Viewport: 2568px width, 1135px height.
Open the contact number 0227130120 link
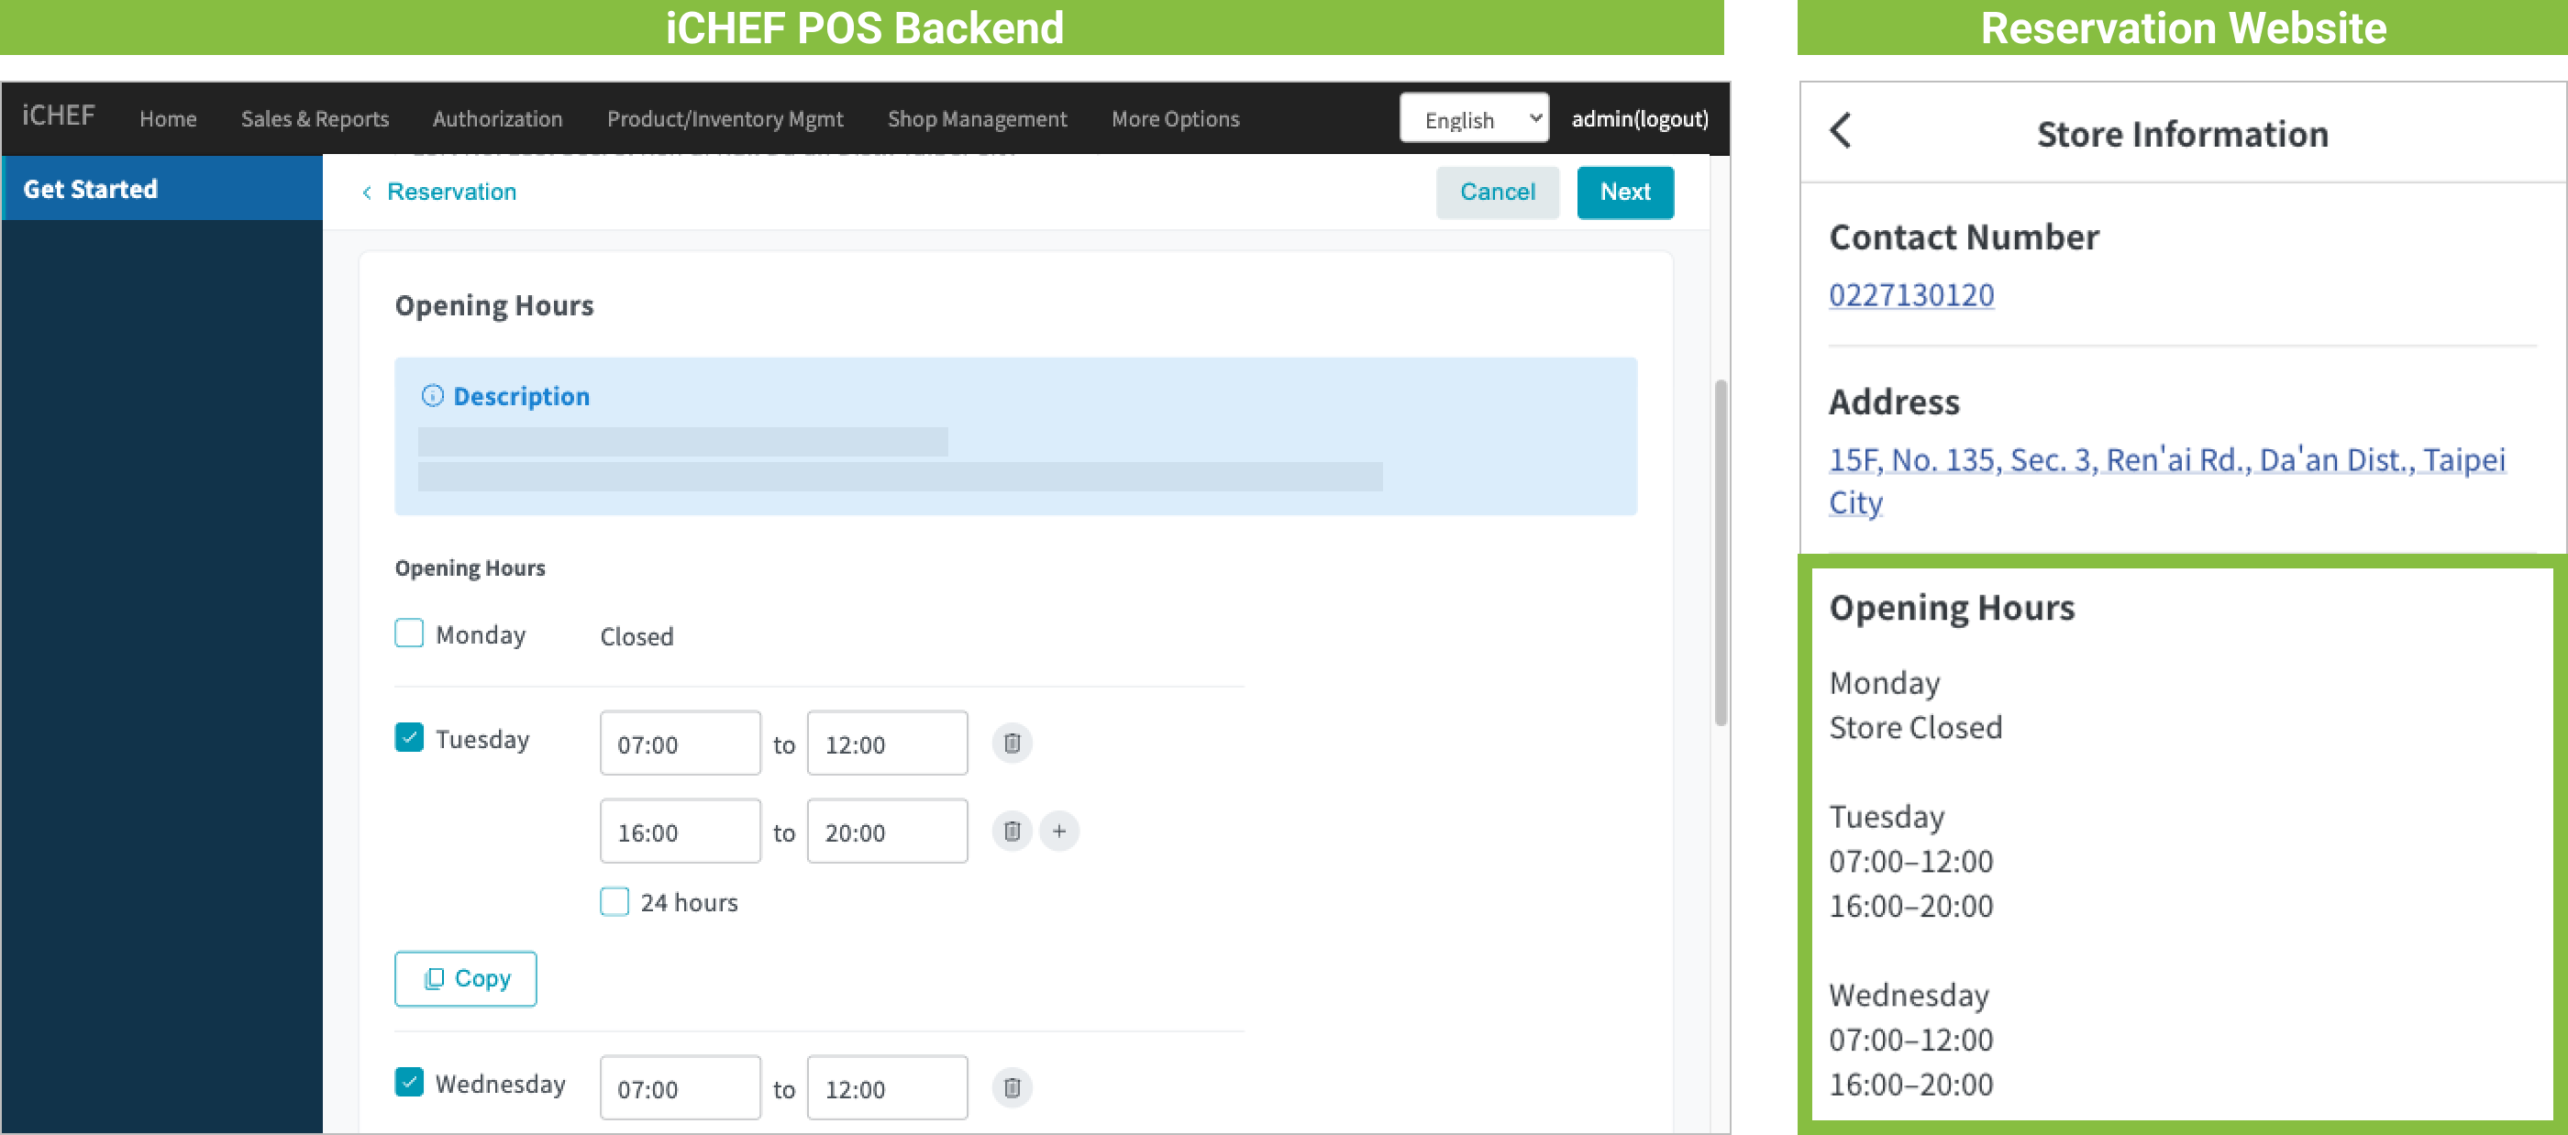[x=1910, y=295]
